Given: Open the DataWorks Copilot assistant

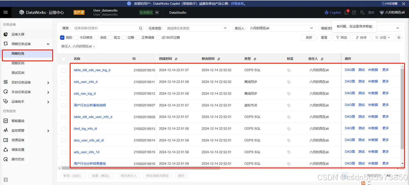Looking at the screenshot, I should (332, 12).
